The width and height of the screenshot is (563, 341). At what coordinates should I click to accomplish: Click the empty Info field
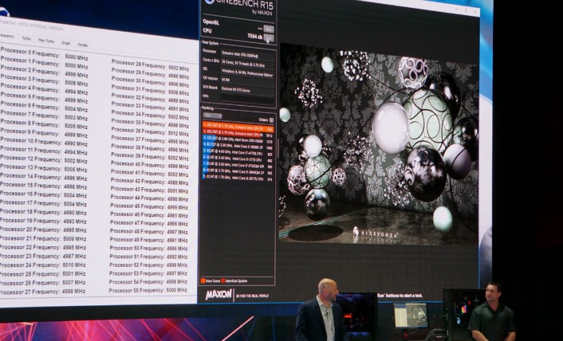tap(247, 98)
